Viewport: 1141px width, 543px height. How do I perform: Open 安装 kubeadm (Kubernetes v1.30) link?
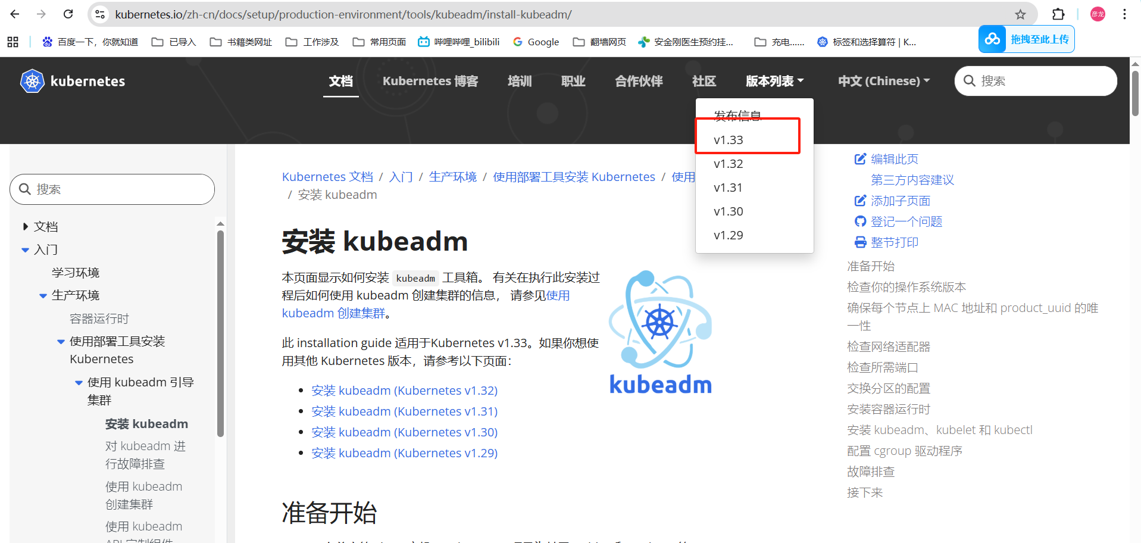pyautogui.click(x=405, y=432)
